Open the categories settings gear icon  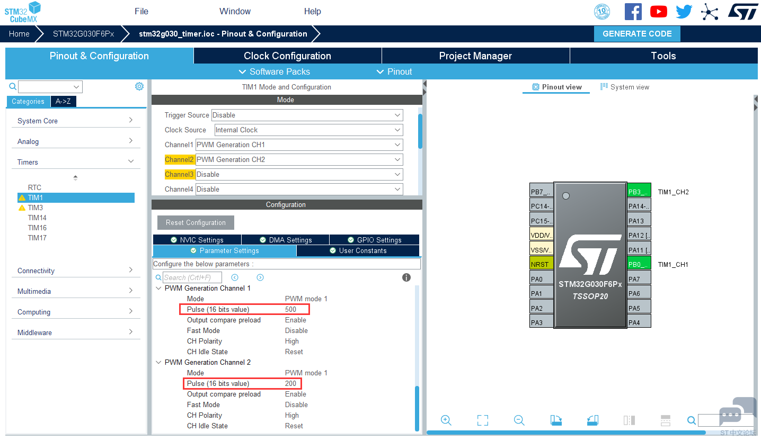click(x=139, y=86)
